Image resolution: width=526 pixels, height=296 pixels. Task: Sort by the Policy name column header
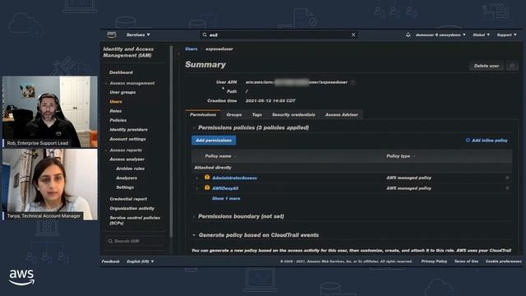click(x=218, y=156)
